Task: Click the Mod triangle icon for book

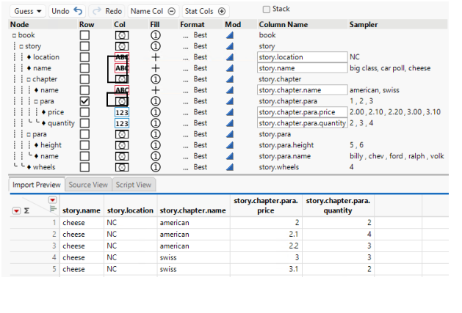Action: tap(230, 35)
